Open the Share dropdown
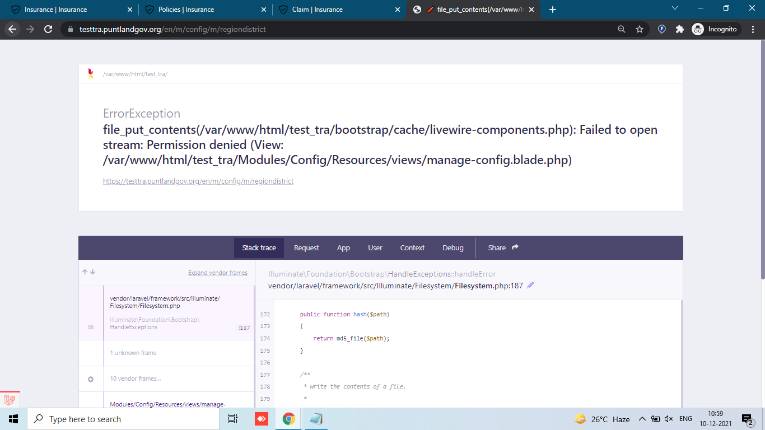The width and height of the screenshot is (765, 430). point(503,248)
